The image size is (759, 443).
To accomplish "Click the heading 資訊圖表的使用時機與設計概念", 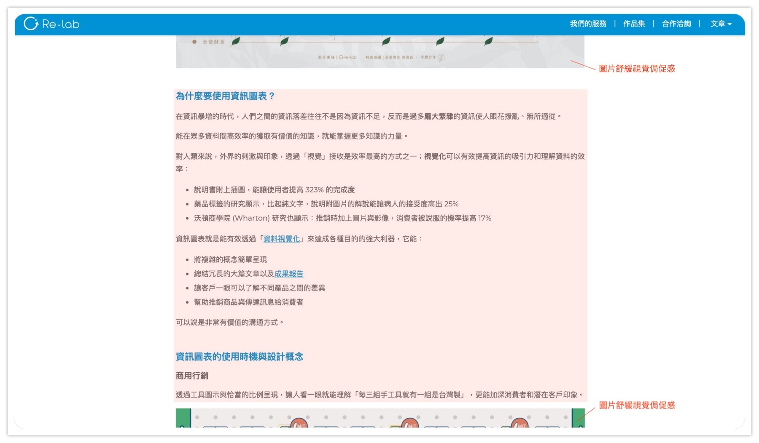I will tap(239, 357).
